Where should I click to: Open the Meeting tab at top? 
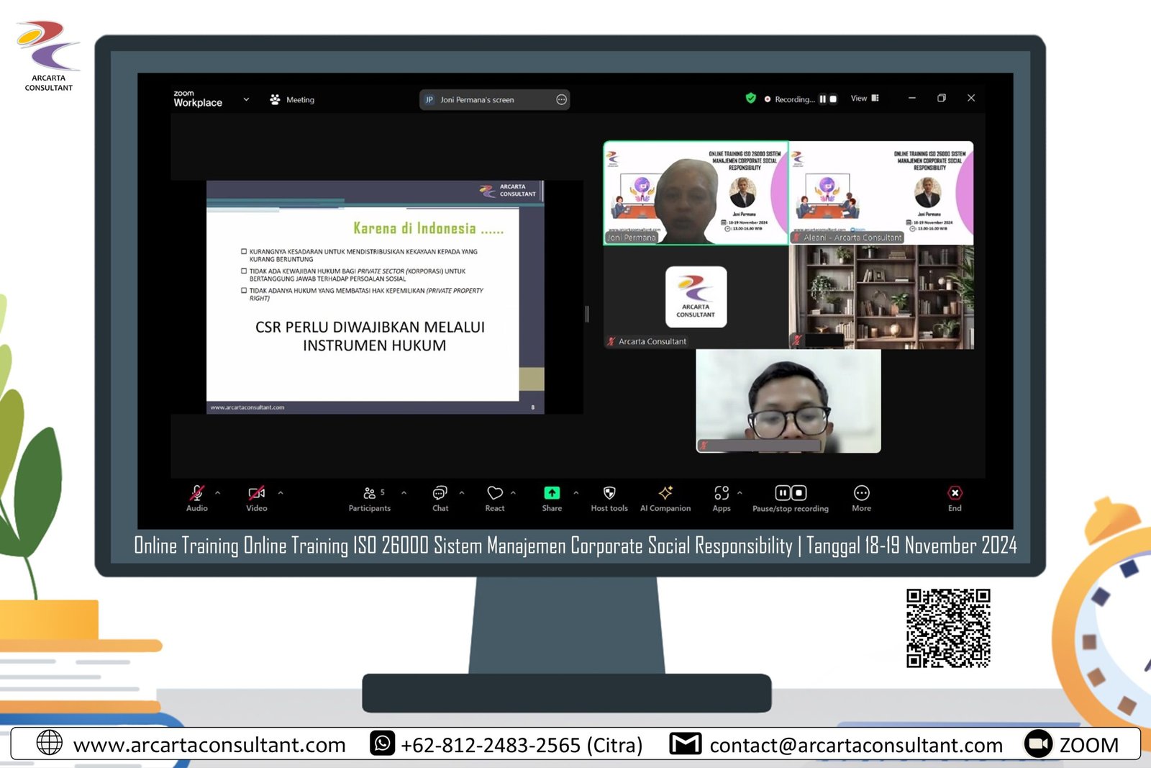pos(293,100)
